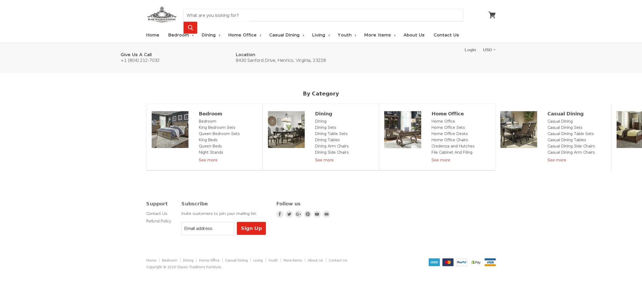Image resolution: width=642 pixels, height=307 pixels.
Task: Click the phone number +1 (804) 212-7032
Action: coord(140,60)
